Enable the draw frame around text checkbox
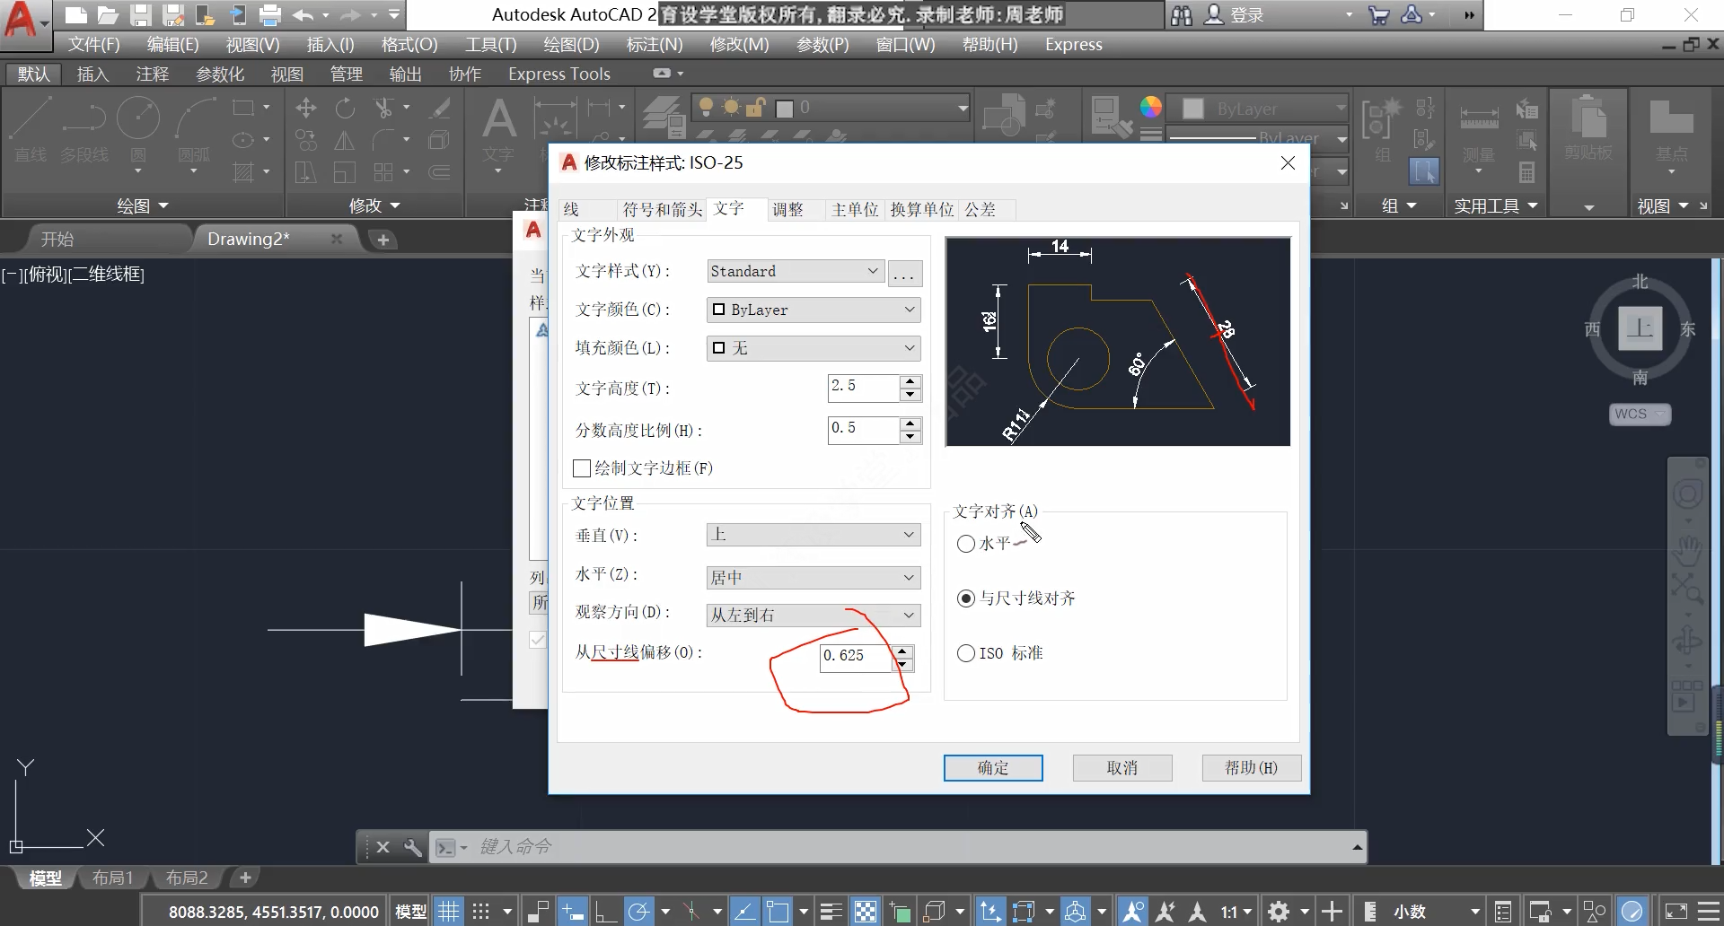This screenshot has width=1724, height=926. [x=582, y=468]
